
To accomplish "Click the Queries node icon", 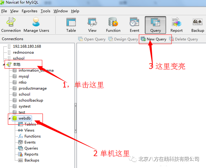I will tap(21, 148).
